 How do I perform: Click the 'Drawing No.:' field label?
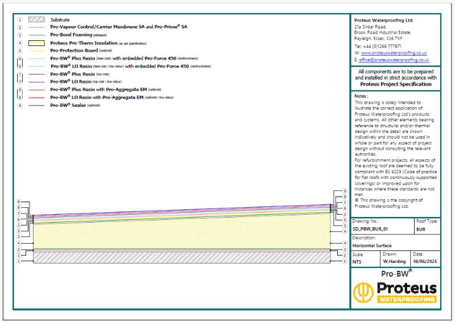coord(365,221)
